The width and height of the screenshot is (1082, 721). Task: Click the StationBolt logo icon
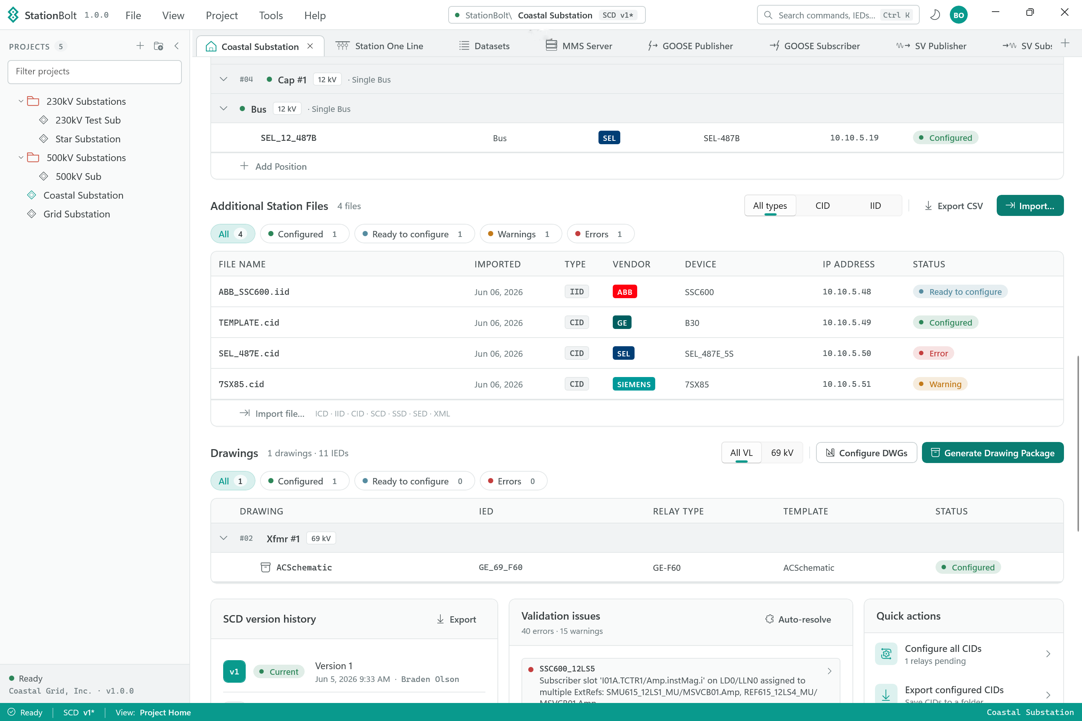[14, 15]
